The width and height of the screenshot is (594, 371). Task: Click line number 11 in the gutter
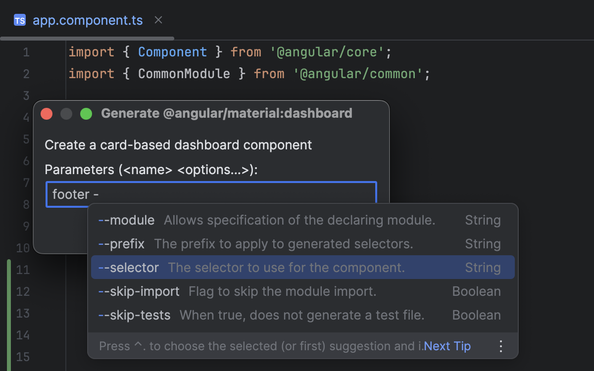click(23, 270)
